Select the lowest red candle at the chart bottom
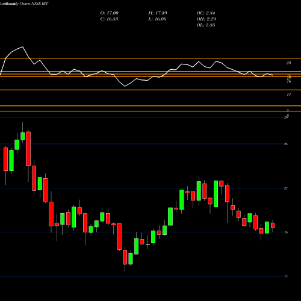301x301 pixels. (x=125, y=257)
